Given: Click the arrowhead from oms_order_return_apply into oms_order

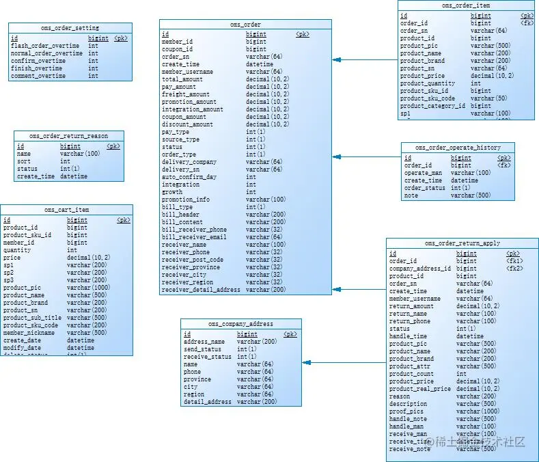Looking at the screenshot, I should point(337,289).
